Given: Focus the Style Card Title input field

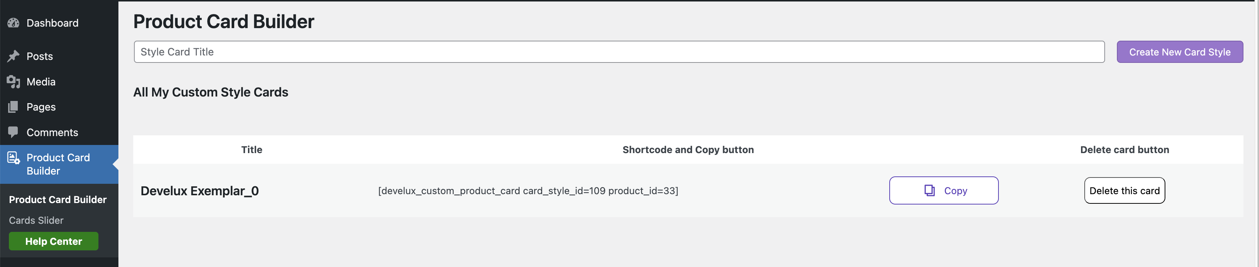Looking at the screenshot, I should point(619,52).
